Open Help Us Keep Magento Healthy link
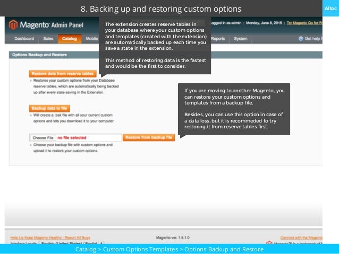 click(50, 238)
